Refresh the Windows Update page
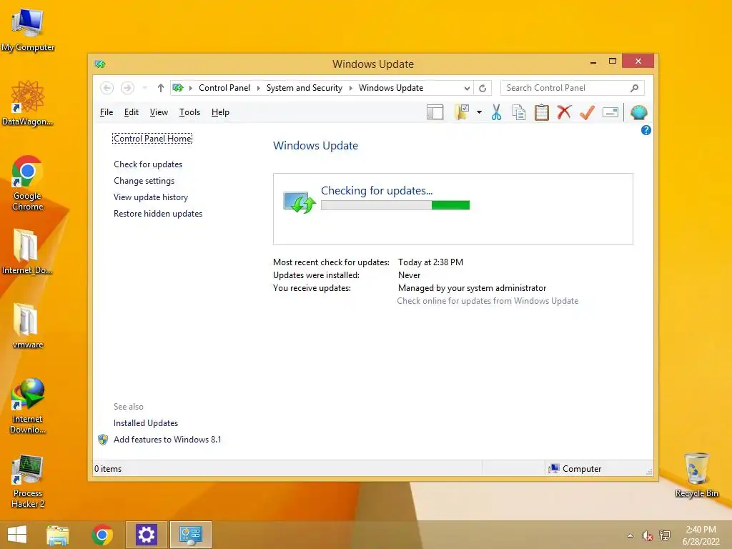This screenshot has width=732, height=549. 483,88
